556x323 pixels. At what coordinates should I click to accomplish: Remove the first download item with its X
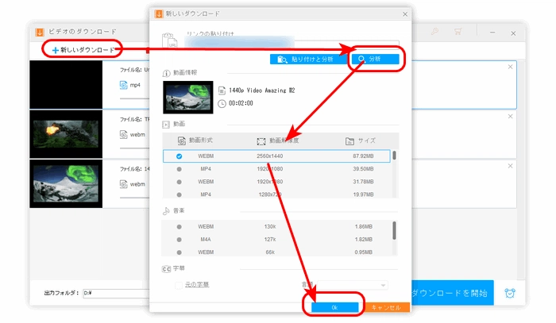(x=510, y=67)
